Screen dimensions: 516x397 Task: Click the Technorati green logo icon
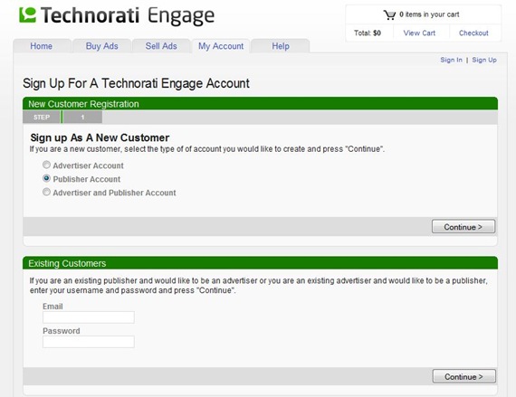pos(27,15)
